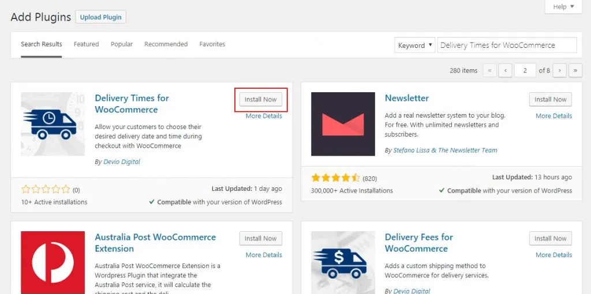Click the 10+ Active installations text

tap(54, 202)
